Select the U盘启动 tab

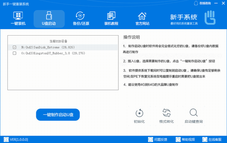click(49, 19)
